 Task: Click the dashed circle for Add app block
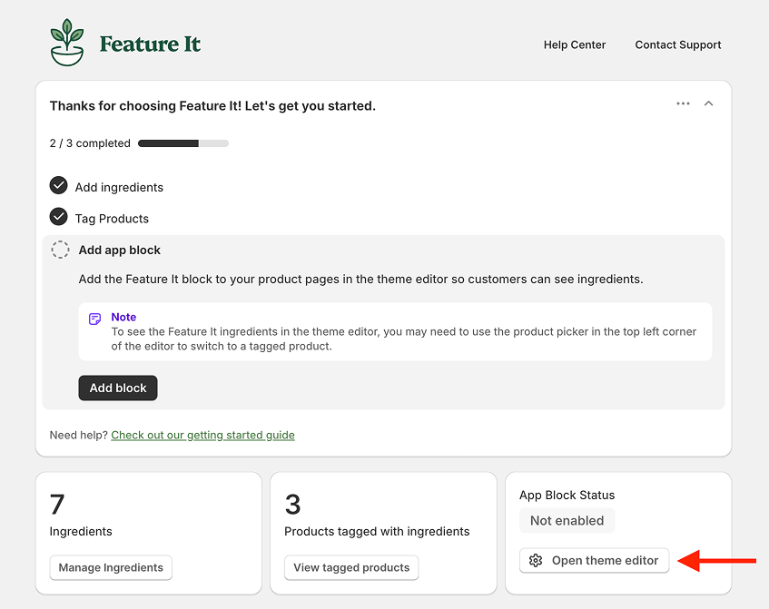61,250
